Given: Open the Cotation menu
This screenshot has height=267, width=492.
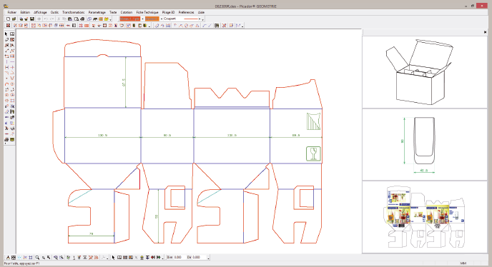Looking at the screenshot, I should (x=127, y=12).
